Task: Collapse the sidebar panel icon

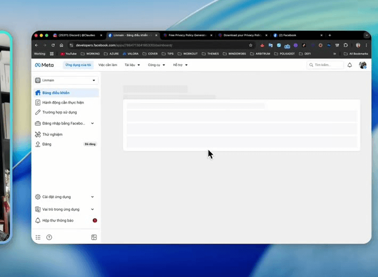Action: click(94, 238)
